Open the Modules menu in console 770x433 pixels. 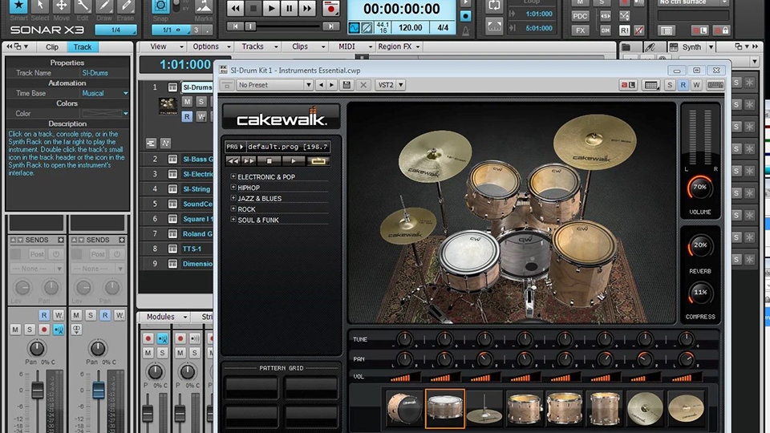click(x=165, y=318)
